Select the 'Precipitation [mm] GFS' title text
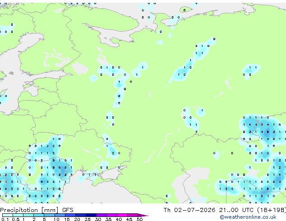 click(x=37, y=210)
